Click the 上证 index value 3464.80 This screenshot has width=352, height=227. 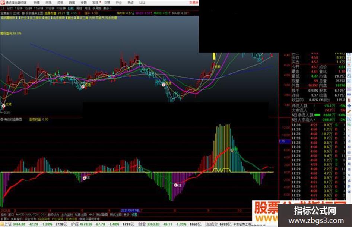[x=19, y=224]
